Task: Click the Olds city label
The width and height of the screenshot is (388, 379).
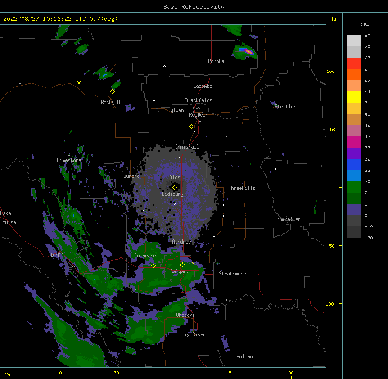Action: tap(175, 177)
